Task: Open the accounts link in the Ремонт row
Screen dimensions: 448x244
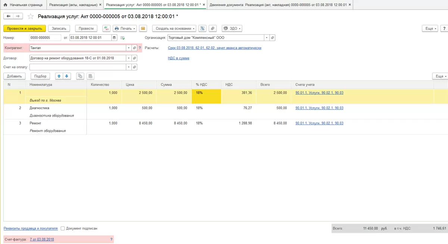Action: pyautogui.click(x=319, y=123)
